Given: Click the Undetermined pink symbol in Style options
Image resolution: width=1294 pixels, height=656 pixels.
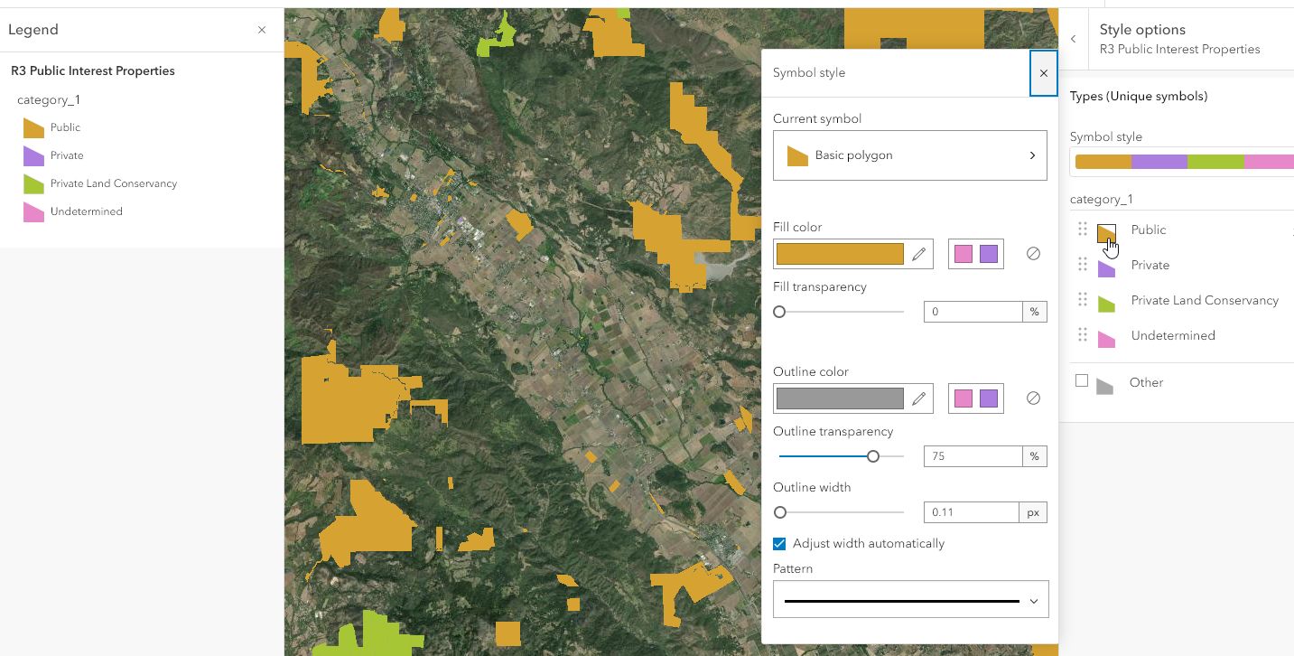Looking at the screenshot, I should click(x=1106, y=338).
